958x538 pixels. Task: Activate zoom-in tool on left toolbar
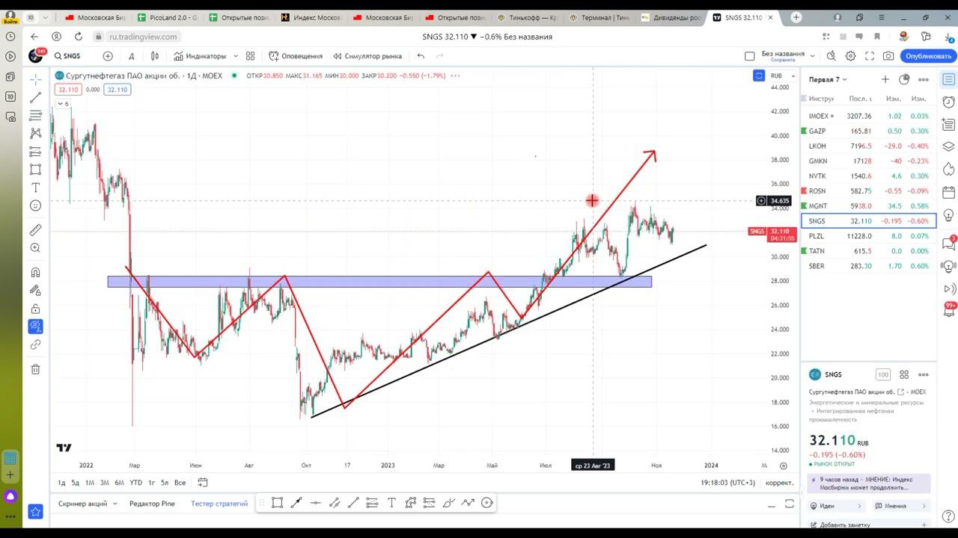point(35,248)
